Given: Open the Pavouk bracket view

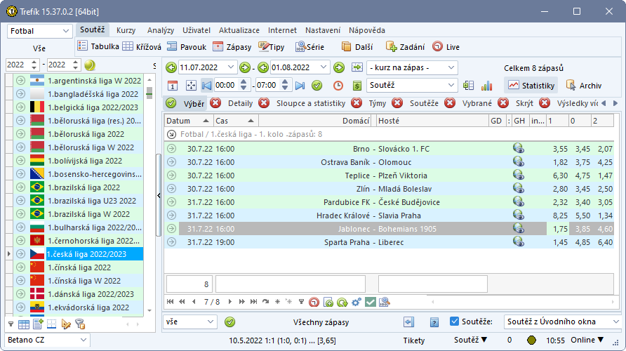Looking at the screenshot, I should [x=187, y=47].
